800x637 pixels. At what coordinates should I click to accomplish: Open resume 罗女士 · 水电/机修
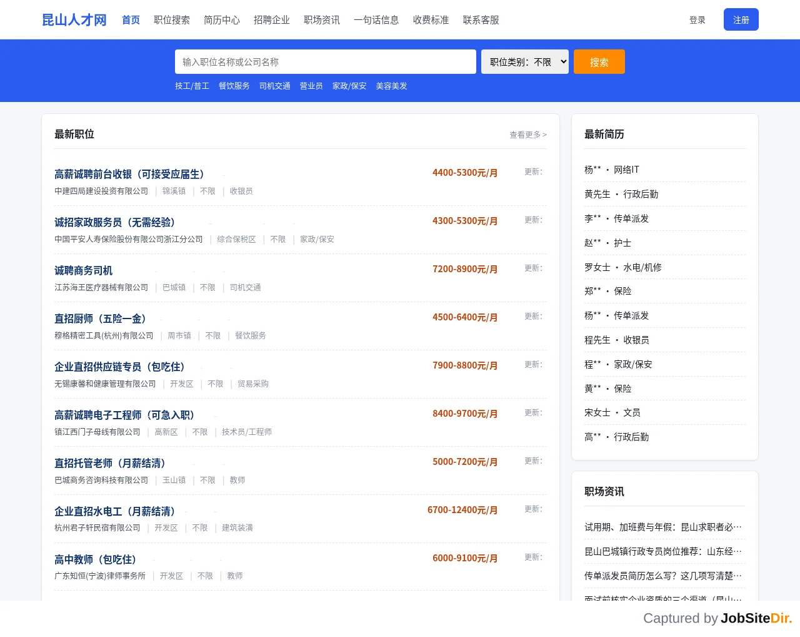[x=623, y=267]
